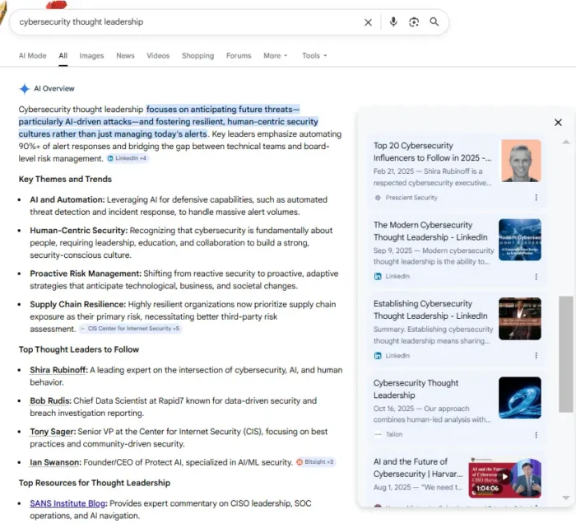Switch to the Videos tab
576x524 pixels.
pyautogui.click(x=158, y=55)
